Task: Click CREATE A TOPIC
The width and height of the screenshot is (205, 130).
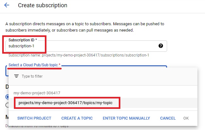Action: (77, 118)
